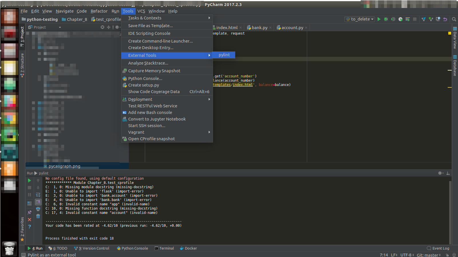Expand the Vagrant submenu
Screen dimensions: 458x257
(167, 132)
